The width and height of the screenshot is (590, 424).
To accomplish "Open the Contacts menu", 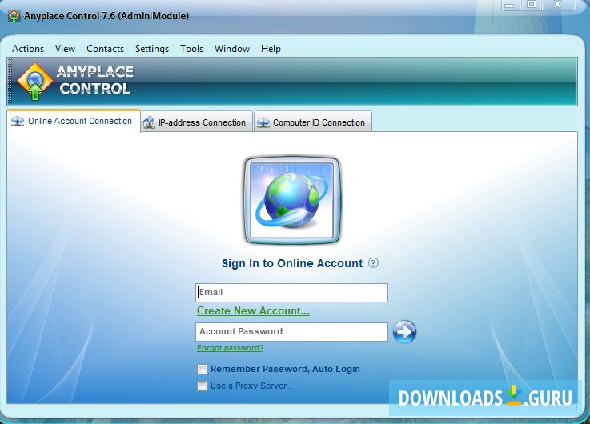I will coord(106,49).
